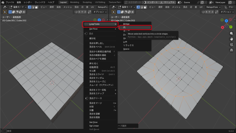Image resolution: width=236 pixels, height=133 pixels.
Task: Select edge select mode in left viewport
Action: pyautogui.click(x=33, y=7)
